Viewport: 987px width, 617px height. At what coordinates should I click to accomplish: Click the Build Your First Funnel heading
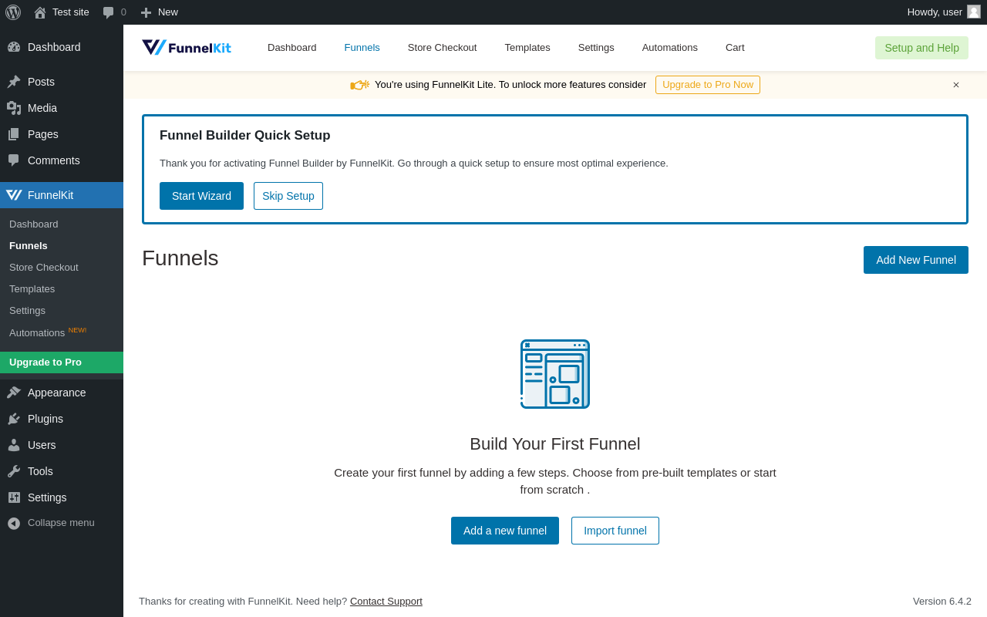click(x=555, y=444)
